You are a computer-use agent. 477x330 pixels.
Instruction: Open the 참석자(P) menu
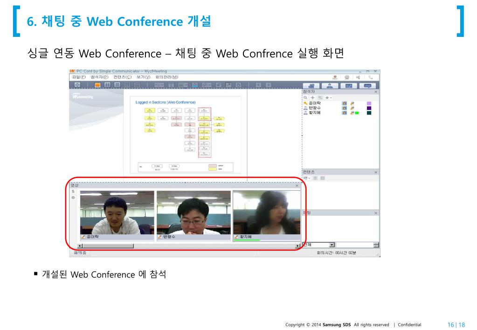pyautogui.click(x=99, y=77)
